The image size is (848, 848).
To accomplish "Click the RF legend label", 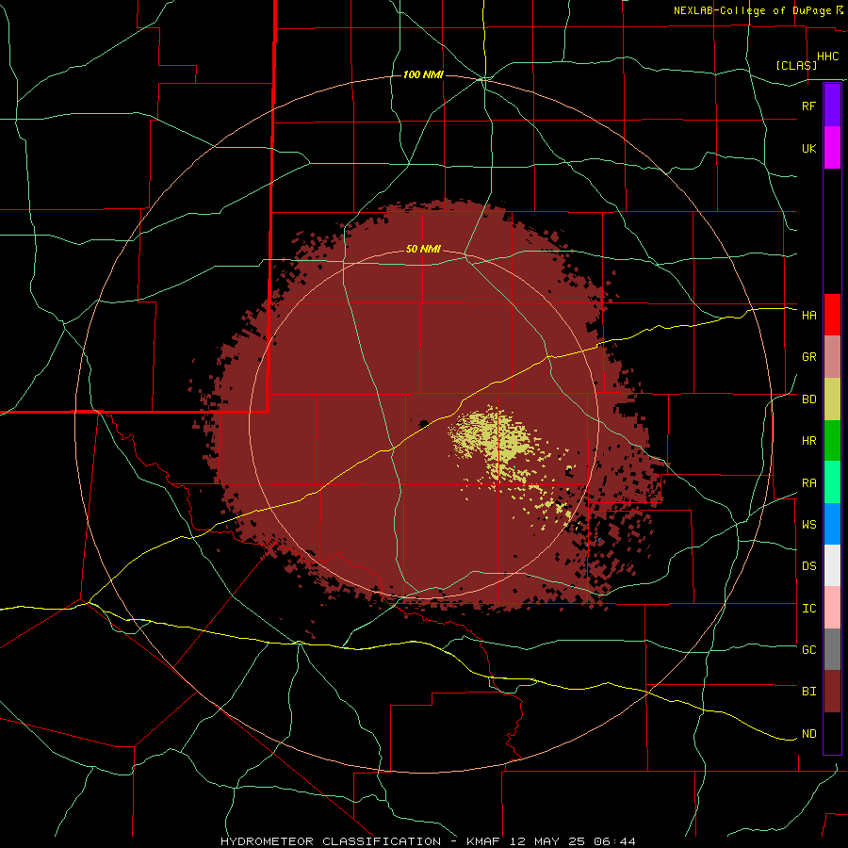I will (808, 106).
